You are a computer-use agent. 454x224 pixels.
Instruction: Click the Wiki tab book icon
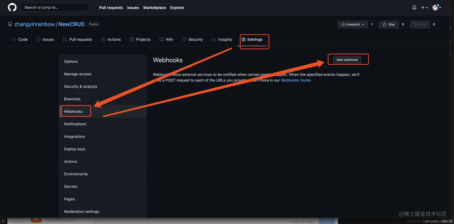tap(162, 39)
